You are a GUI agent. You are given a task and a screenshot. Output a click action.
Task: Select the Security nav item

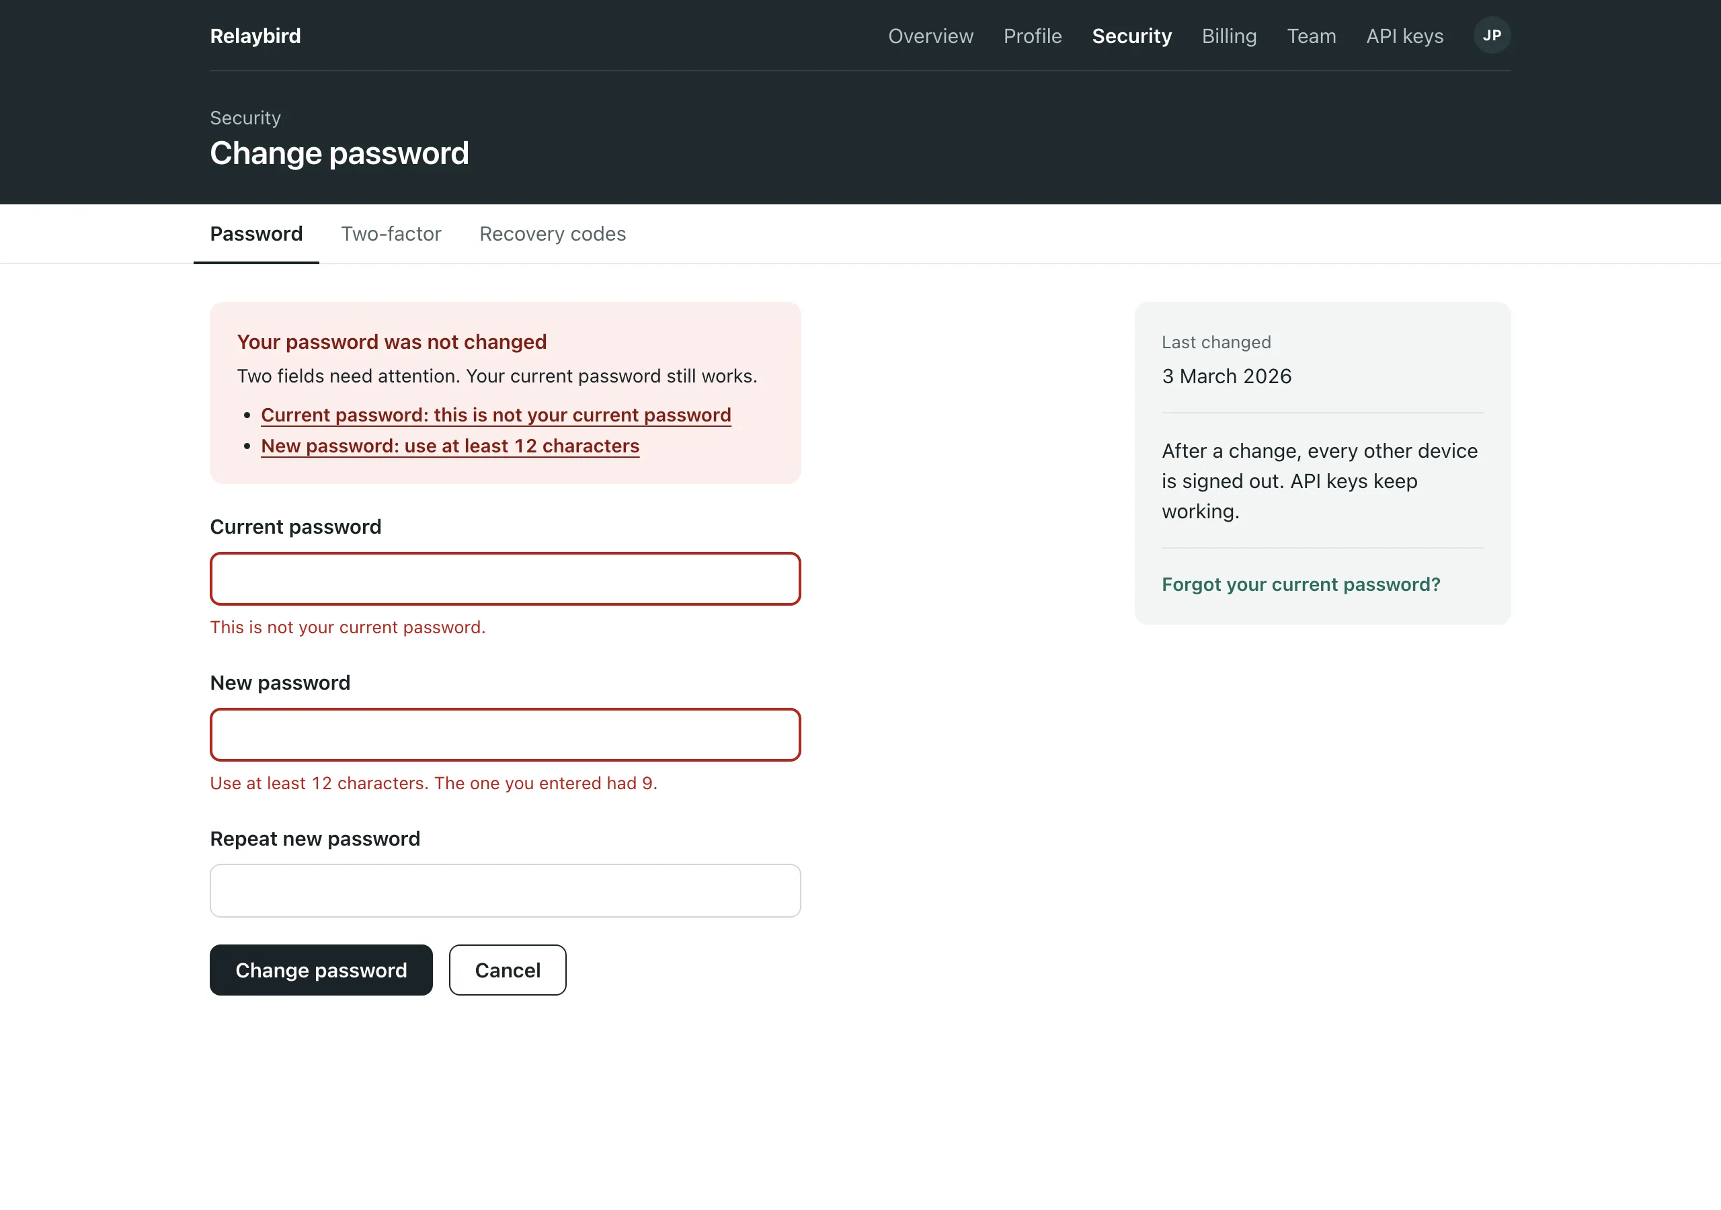[x=1132, y=36]
